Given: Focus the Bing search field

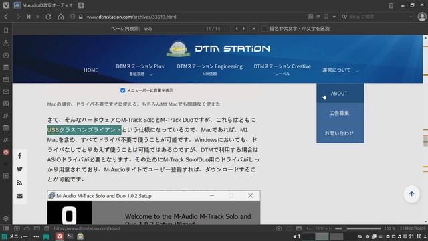Looking at the screenshot, I should (378, 17).
